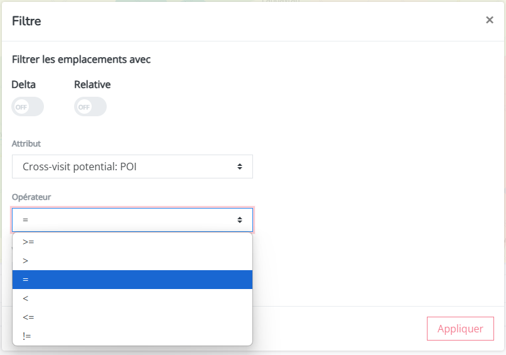Click the 'Filtrer les emplacements avec' heading
506x355 pixels.
(82, 60)
